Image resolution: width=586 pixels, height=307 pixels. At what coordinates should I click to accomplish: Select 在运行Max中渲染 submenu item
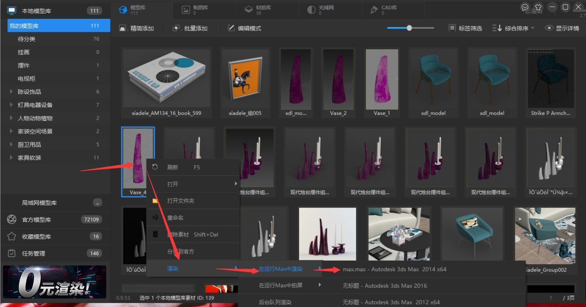[x=280, y=269]
